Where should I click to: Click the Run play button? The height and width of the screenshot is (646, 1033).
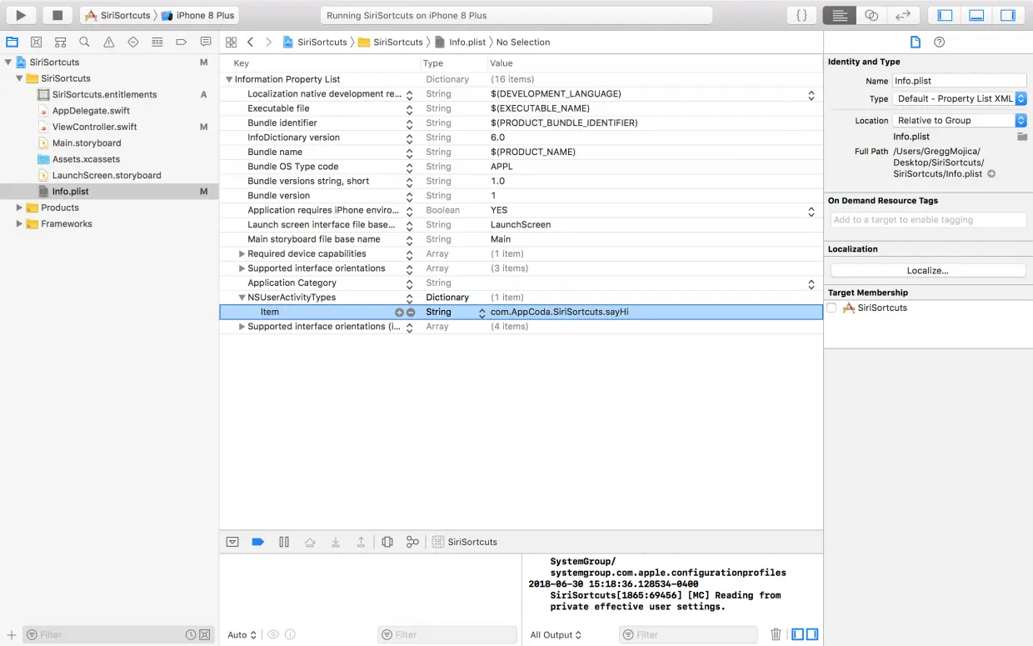coord(21,15)
